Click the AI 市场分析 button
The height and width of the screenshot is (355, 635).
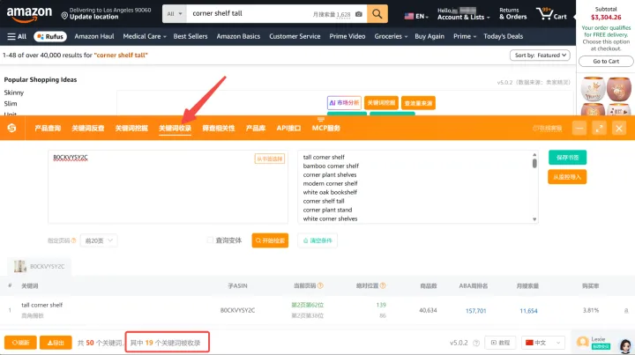click(x=344, y=103)
